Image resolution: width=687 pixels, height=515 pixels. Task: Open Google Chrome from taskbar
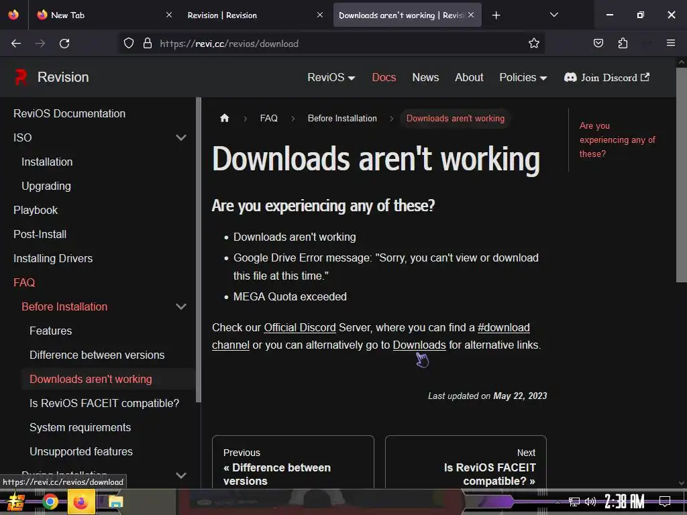point(50,502)
